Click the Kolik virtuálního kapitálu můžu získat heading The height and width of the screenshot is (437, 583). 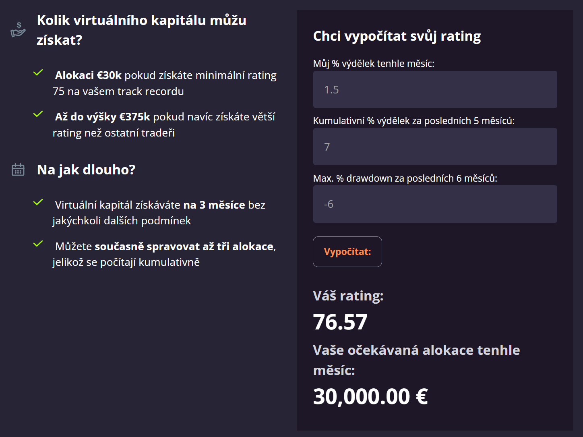141,30
